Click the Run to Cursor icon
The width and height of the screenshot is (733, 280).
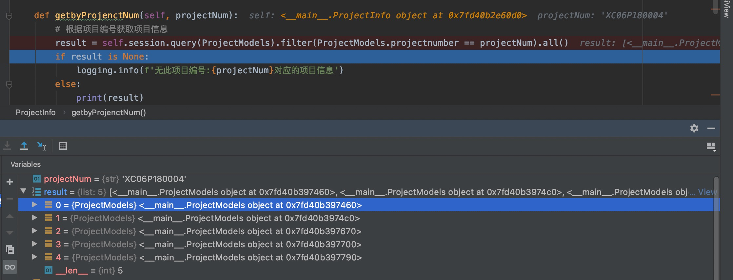point(41,146)
